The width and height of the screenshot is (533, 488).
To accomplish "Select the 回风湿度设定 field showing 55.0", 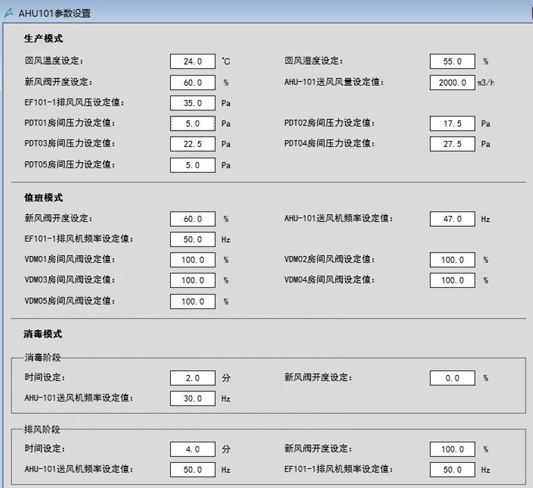I will 453,61.
